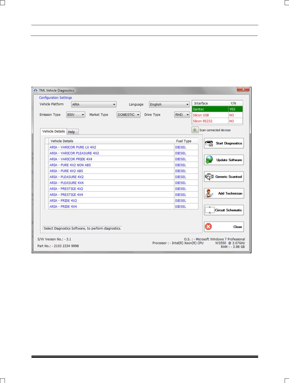The image size is (289, 383).
Task: Select the Samtec interface row
Action: click(x=217, y=109)
